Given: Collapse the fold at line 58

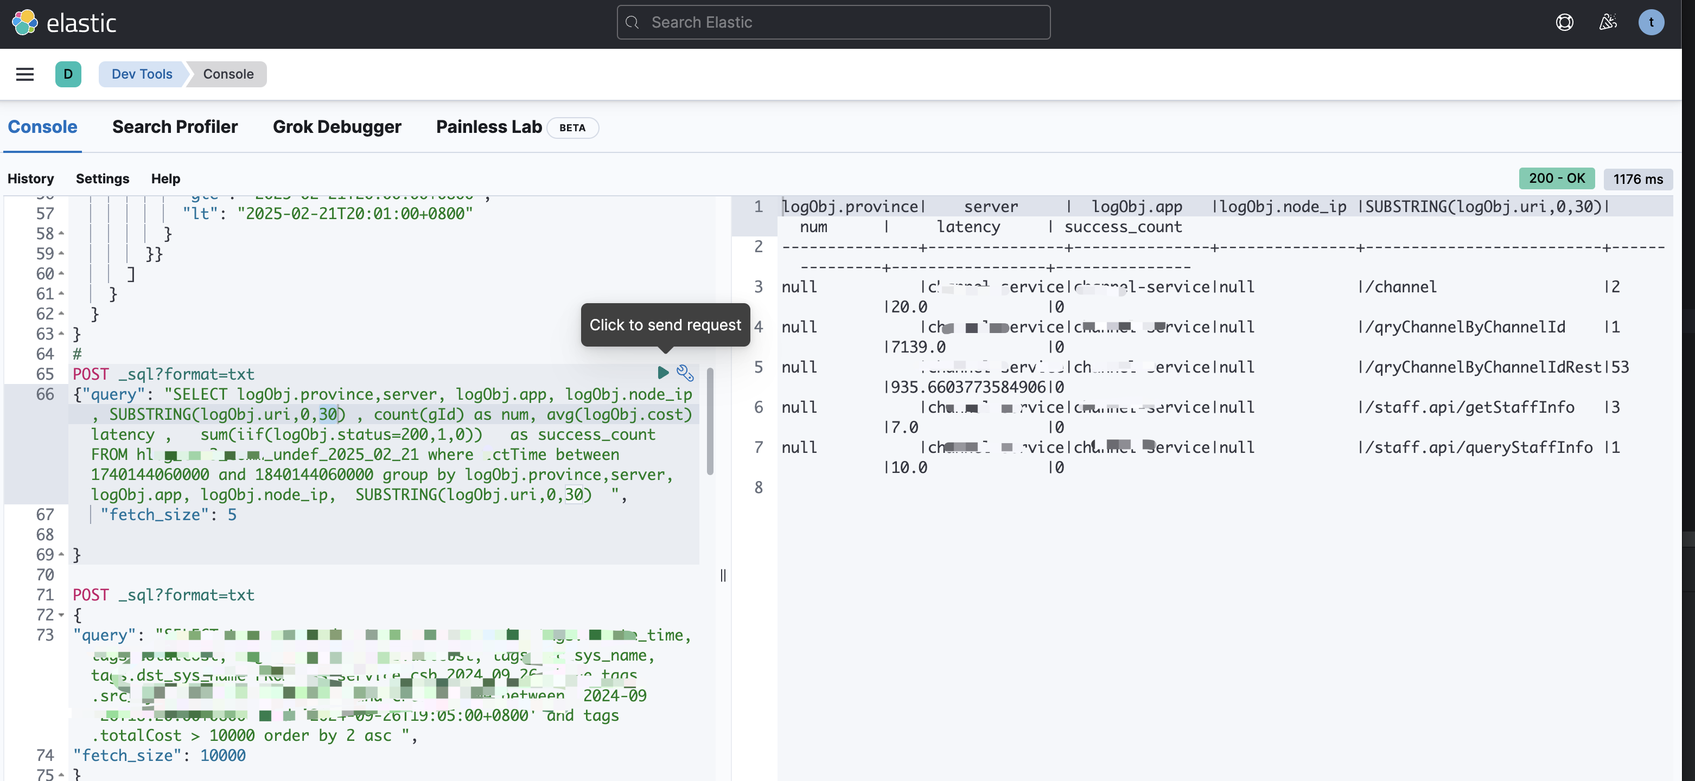Looking at the screenshot, I should tap(61, 234).
